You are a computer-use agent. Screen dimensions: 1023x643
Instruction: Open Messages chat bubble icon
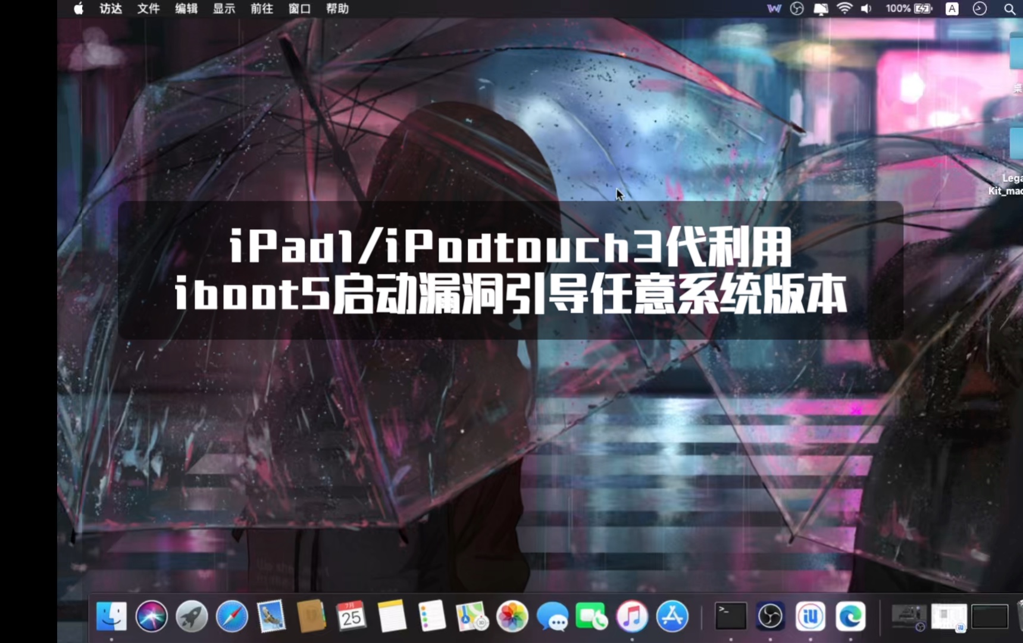coord(552,616)
